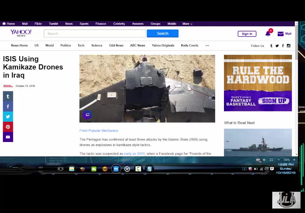Image resolution: width=305 pixels, height=213 pixels.
Task: Follow Yahoo News on Twitter in header
Action: [x=277, y=46]
